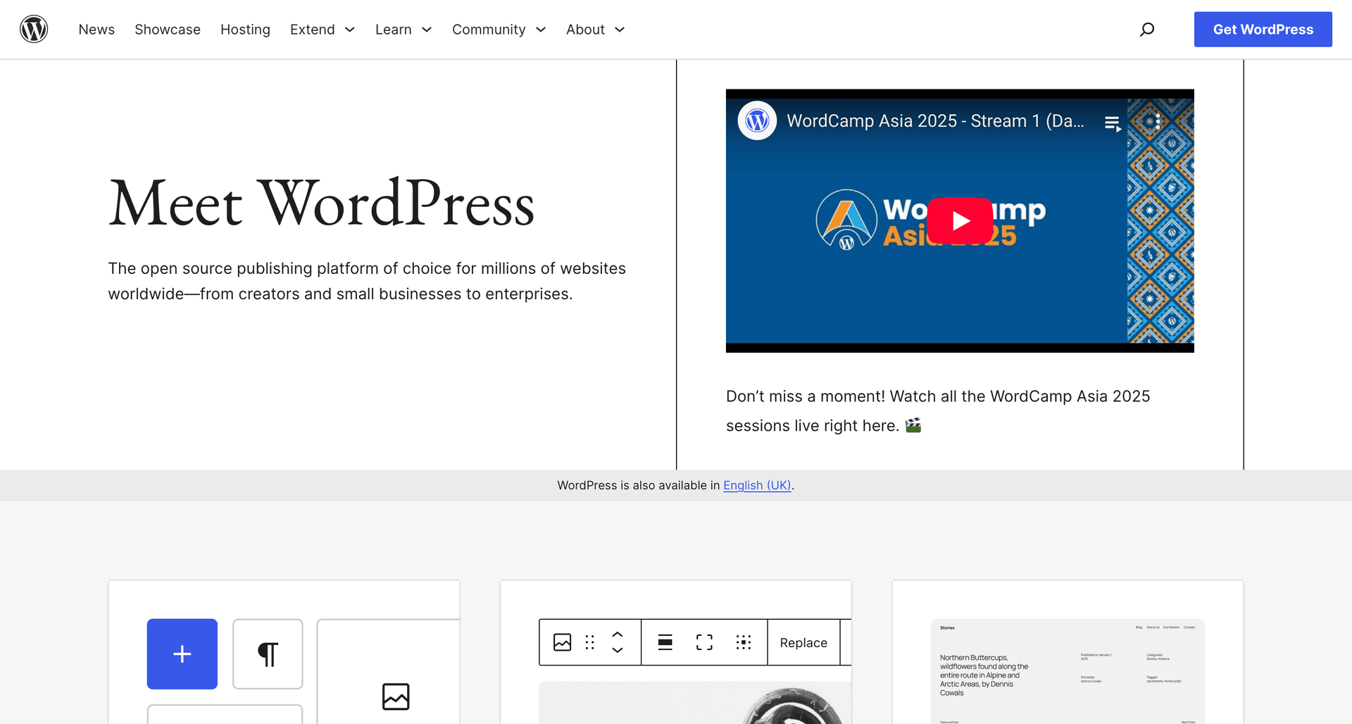Expand the About submenu chevron

(620, 30)
